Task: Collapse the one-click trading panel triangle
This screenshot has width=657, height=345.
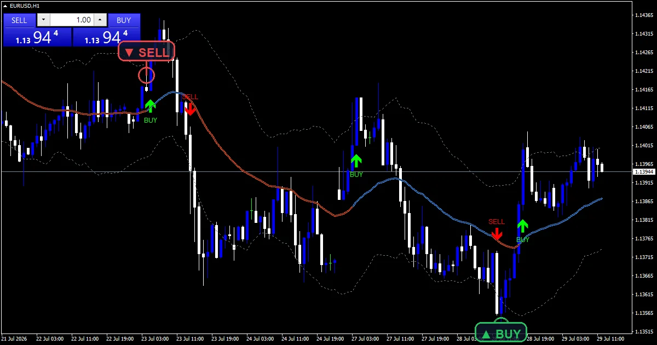Action: (x=5, y=5)
